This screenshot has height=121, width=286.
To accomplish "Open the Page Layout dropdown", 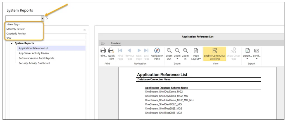I will coord(196,53).
